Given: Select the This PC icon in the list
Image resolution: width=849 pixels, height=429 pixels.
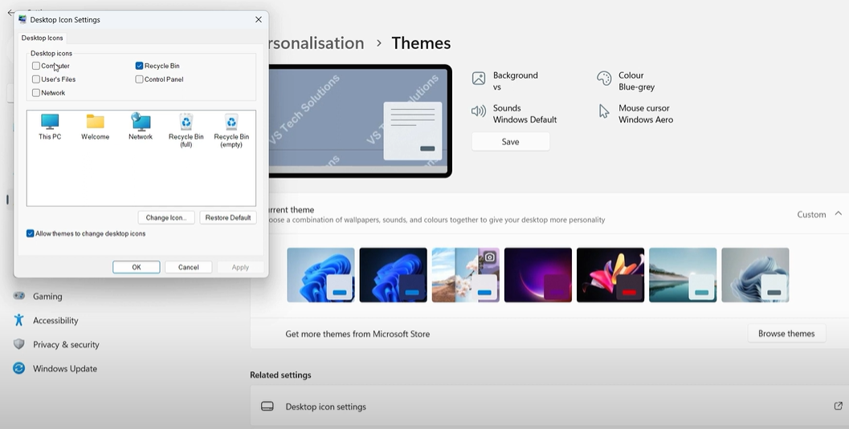Looking at the screenshot, I should click(x=50, y=127).
